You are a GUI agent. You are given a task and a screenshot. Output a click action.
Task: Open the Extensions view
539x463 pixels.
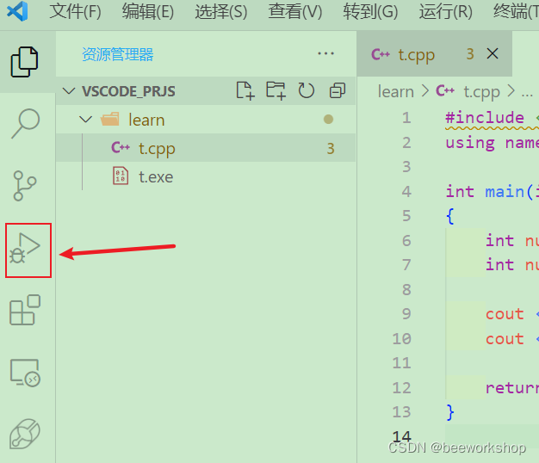pos(25,310)
